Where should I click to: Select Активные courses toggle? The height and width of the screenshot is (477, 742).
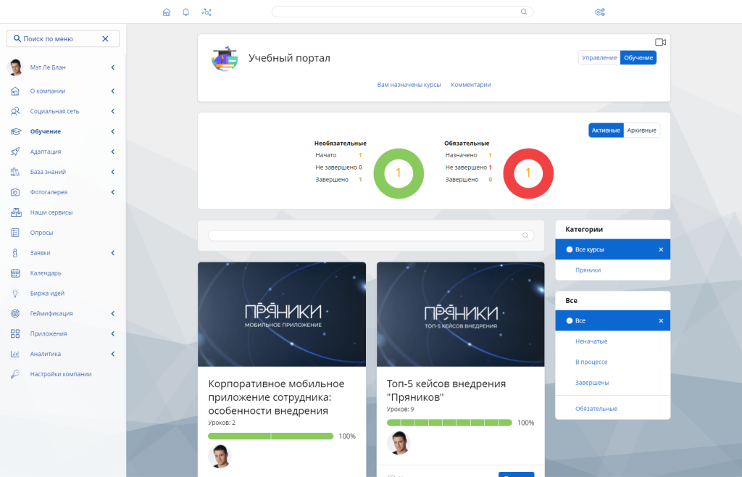[606, 130]
